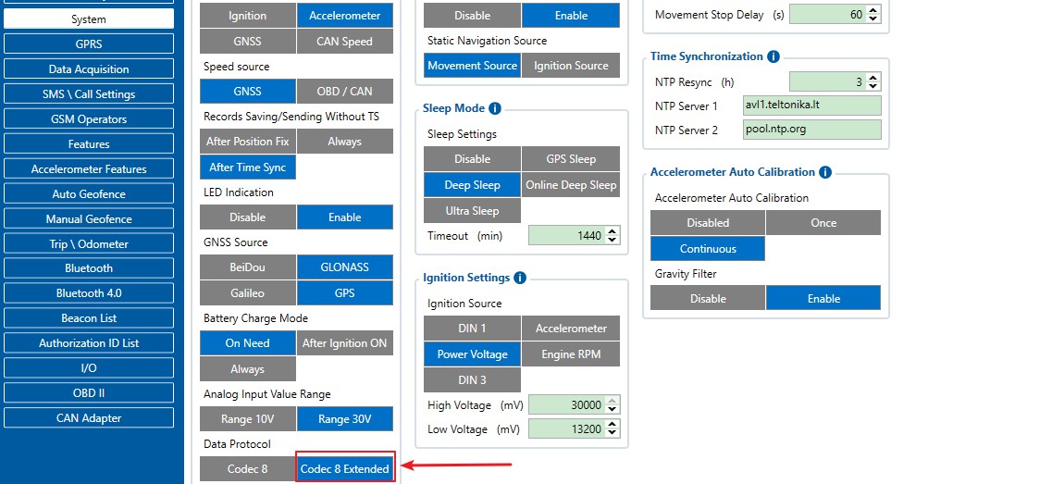The image size is (1052, 484).
Task: Decrease the Low Voltage value
Action: pyautogui.click(x=613, y=434)
